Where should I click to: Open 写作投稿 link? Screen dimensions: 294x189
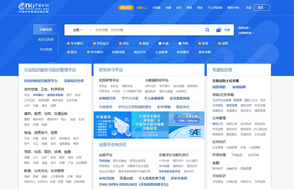tap(104, 161)
